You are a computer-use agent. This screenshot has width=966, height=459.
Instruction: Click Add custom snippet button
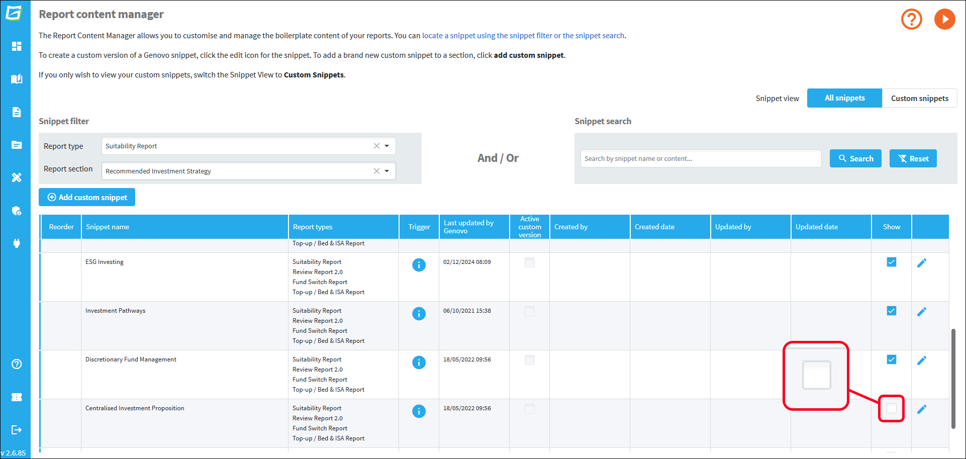coord(87,197)
